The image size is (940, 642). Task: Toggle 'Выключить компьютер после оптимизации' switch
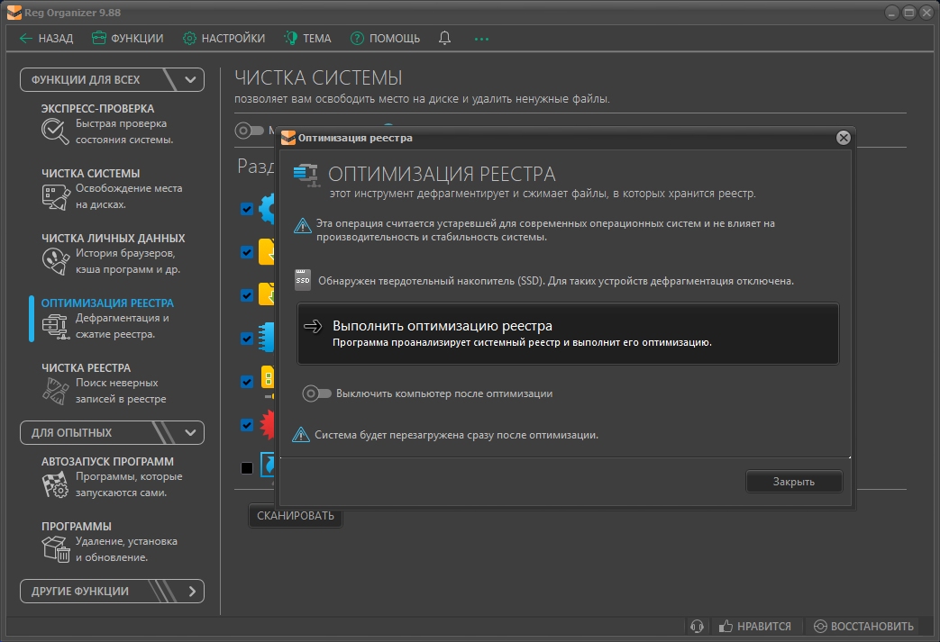316,393
